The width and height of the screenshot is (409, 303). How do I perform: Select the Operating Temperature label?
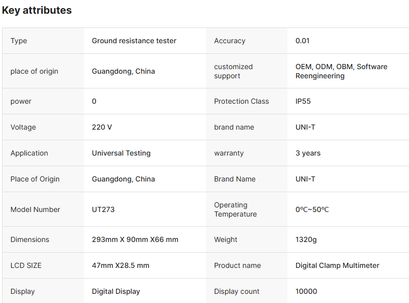point(235,209)
